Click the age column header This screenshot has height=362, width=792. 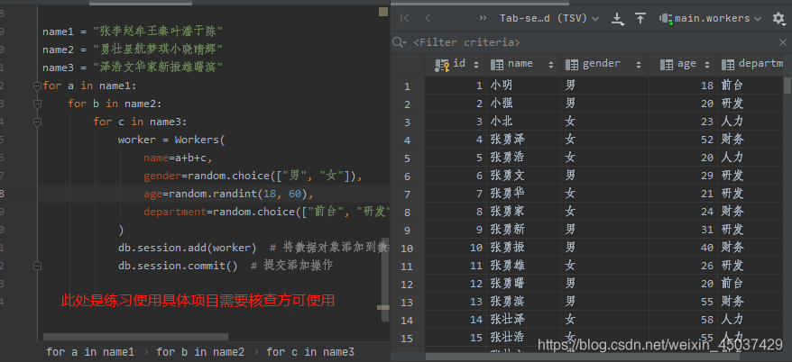point(684,65)
